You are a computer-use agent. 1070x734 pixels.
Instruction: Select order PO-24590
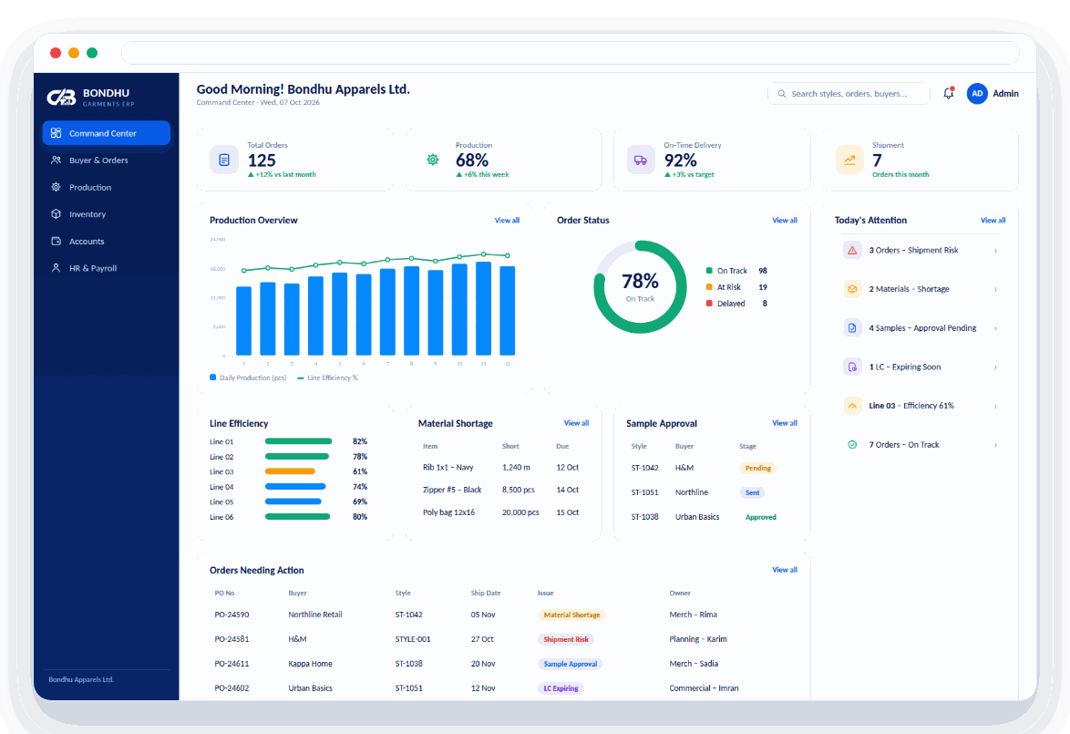(x=232, y=615)
